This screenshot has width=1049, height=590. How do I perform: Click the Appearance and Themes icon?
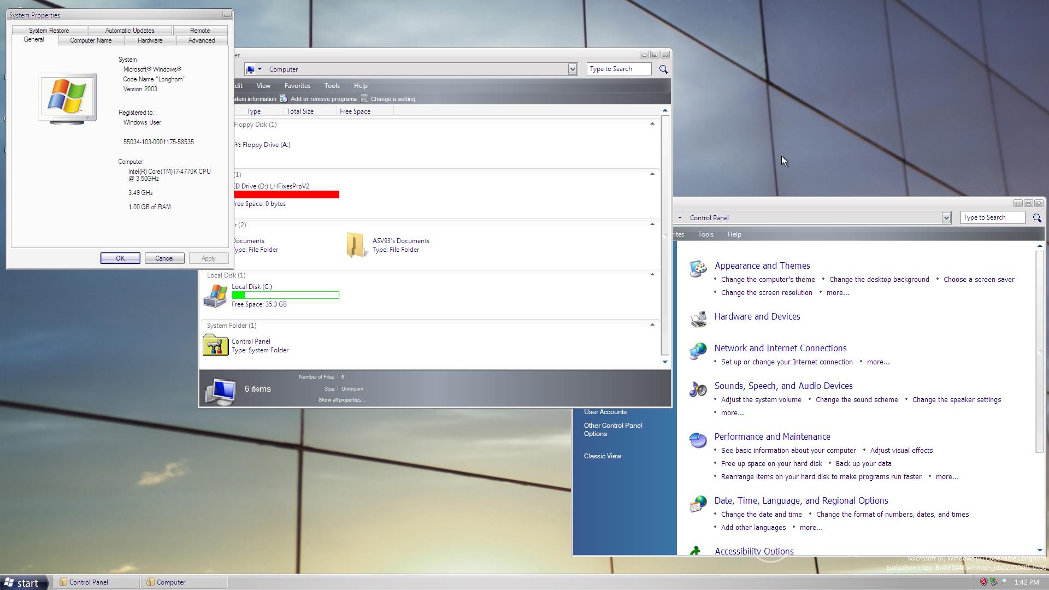point(698,269)
